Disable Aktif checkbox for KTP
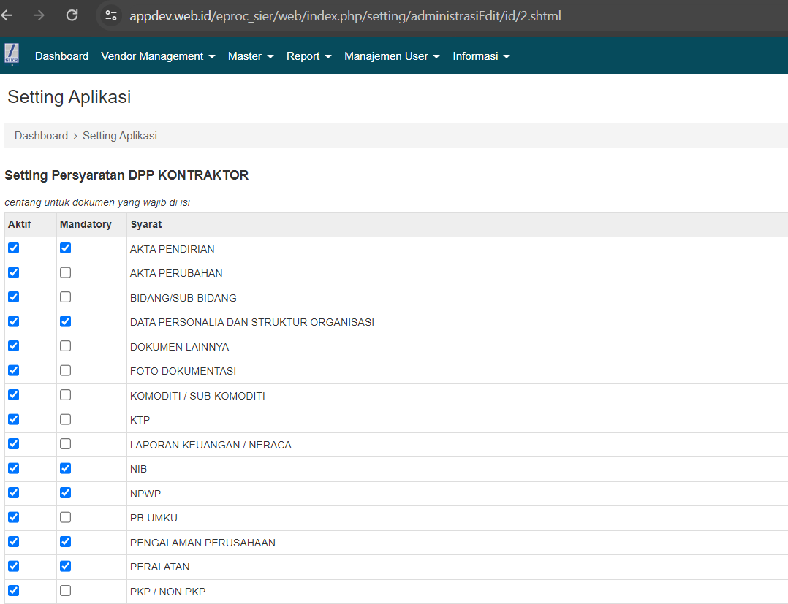Screen dimensions: 788x604 (x=13, y=420)
